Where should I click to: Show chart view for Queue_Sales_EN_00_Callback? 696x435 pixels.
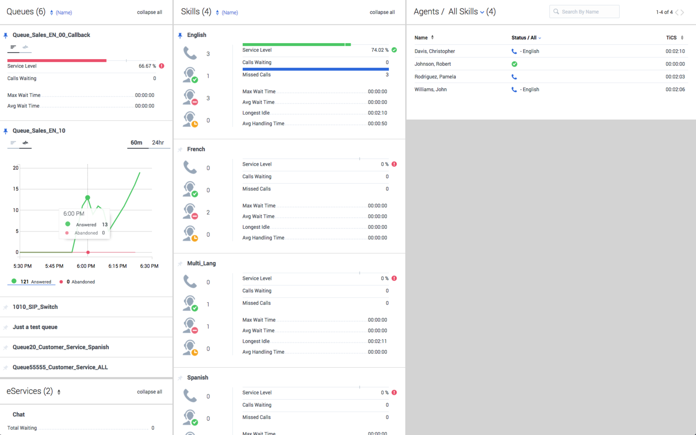click(x=25, y=47)
